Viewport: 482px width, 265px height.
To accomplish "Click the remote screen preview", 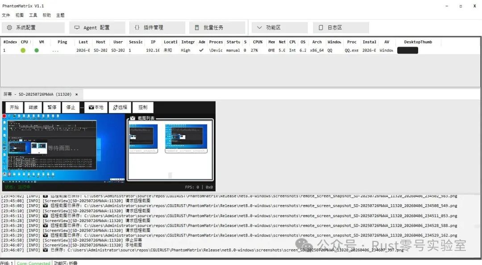I will click(x=64, y=148).
